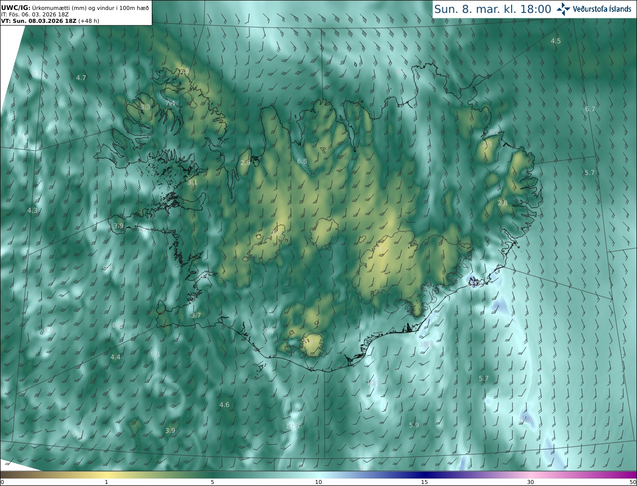Click the 10.3 value on the map

tap(293, 426)
